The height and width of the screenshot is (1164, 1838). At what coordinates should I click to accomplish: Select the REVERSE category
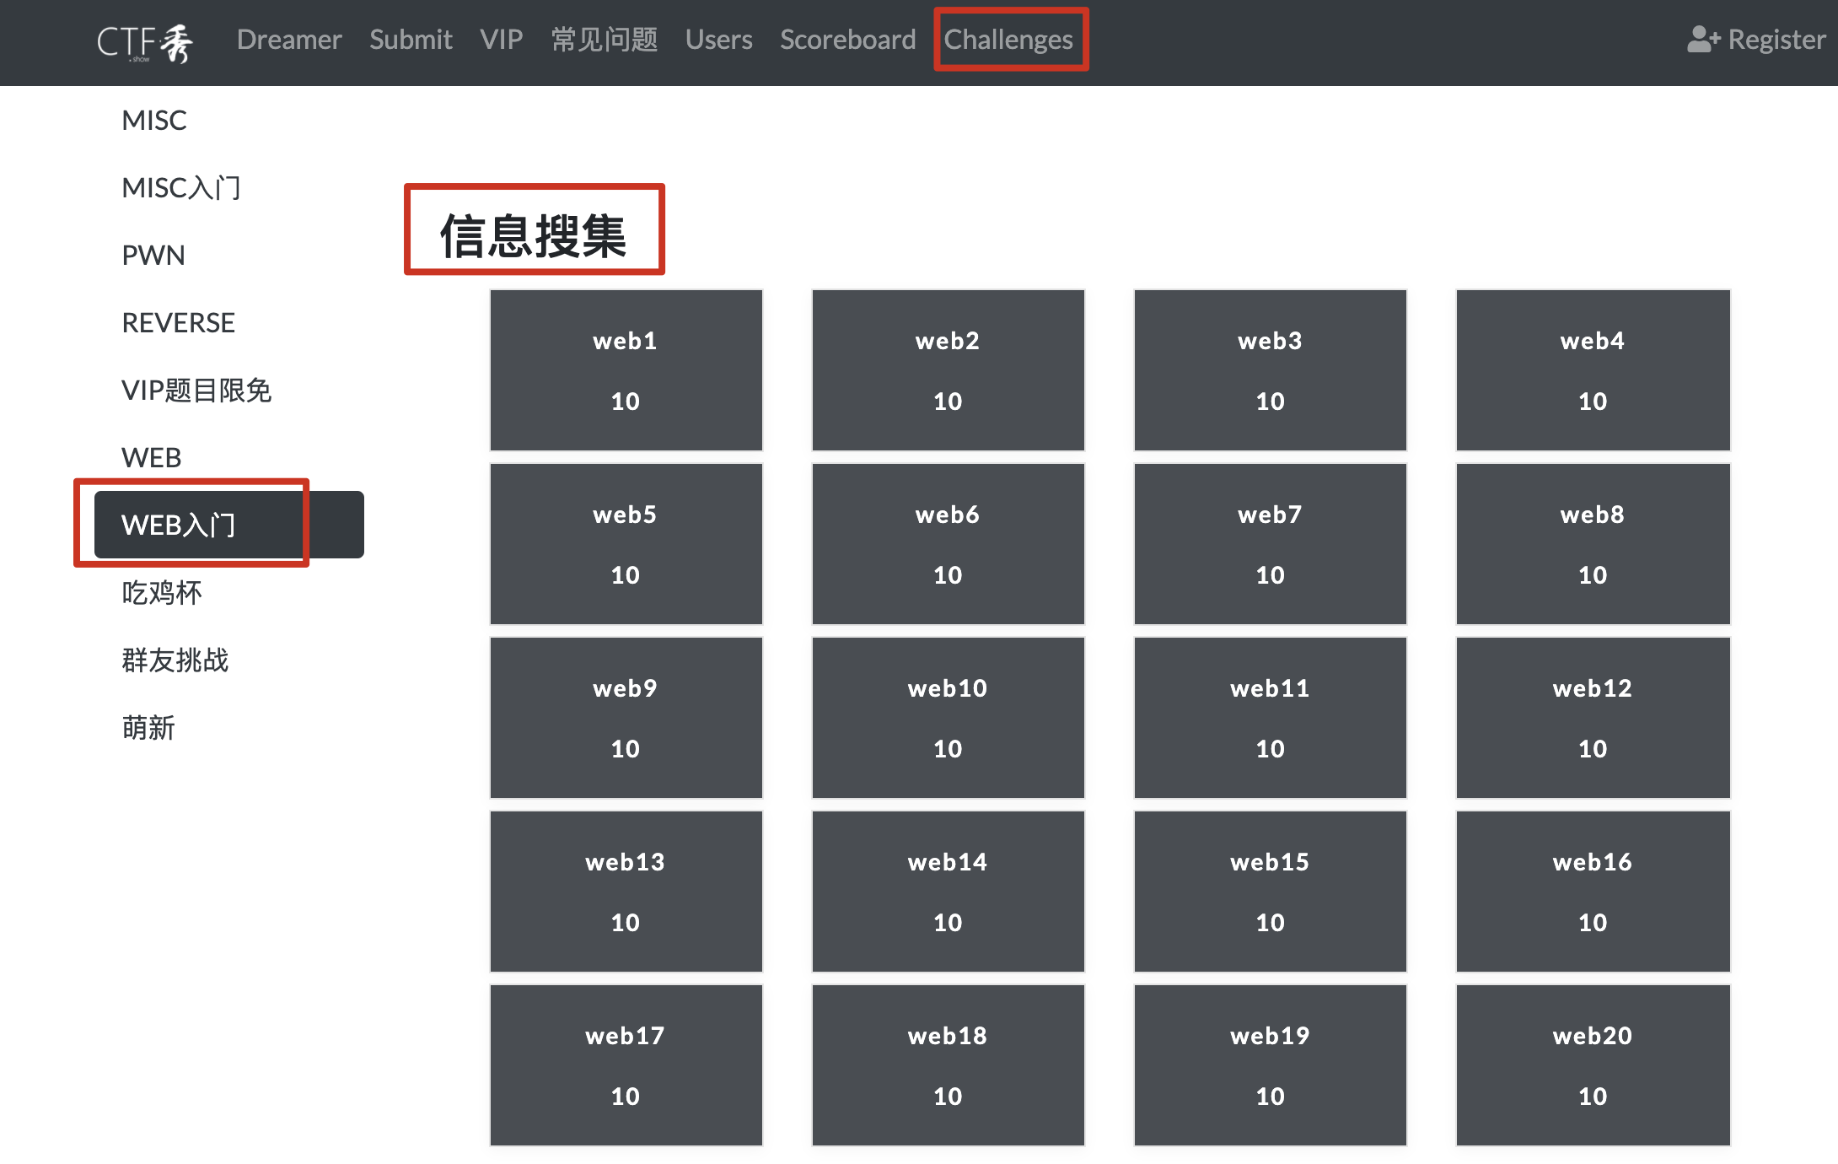tap(178, 322)
